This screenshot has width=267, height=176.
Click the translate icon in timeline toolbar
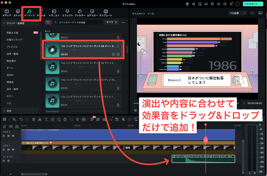click(123, 119)
